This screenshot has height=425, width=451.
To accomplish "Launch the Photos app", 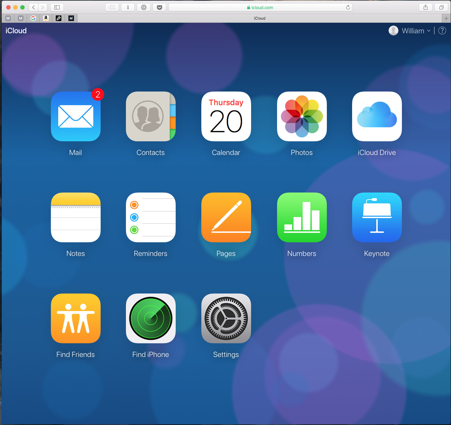I will 302,116.
